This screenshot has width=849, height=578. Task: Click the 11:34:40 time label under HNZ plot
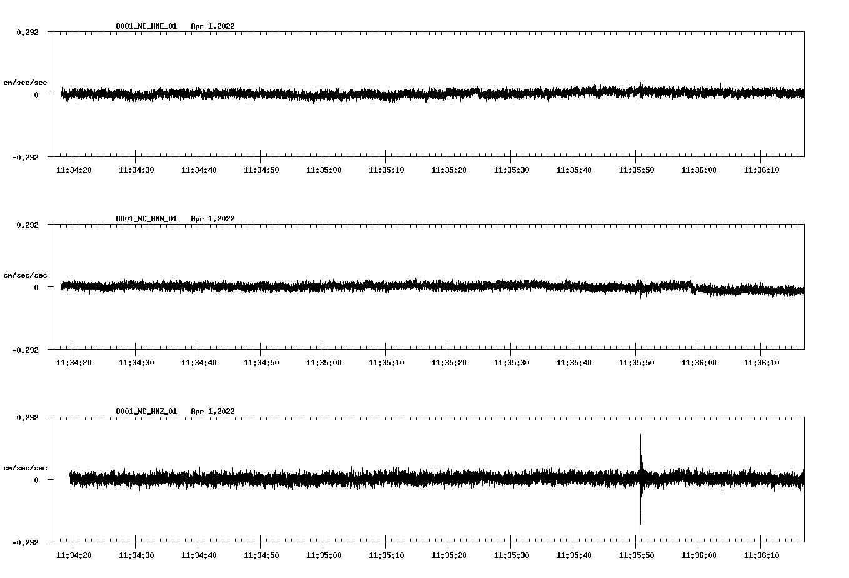pos(199,555)
